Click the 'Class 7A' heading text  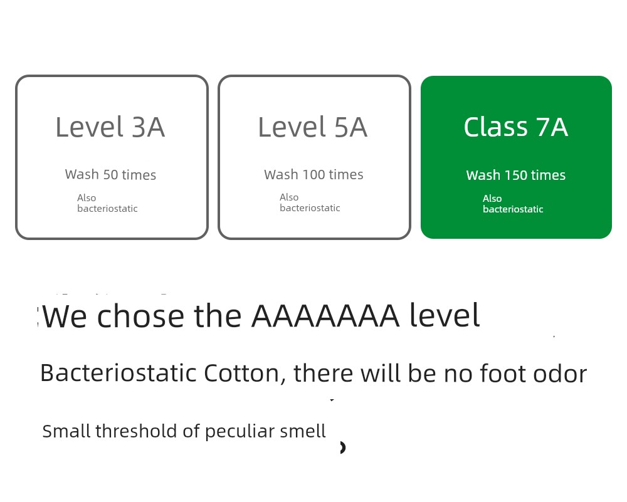point(516,127)
